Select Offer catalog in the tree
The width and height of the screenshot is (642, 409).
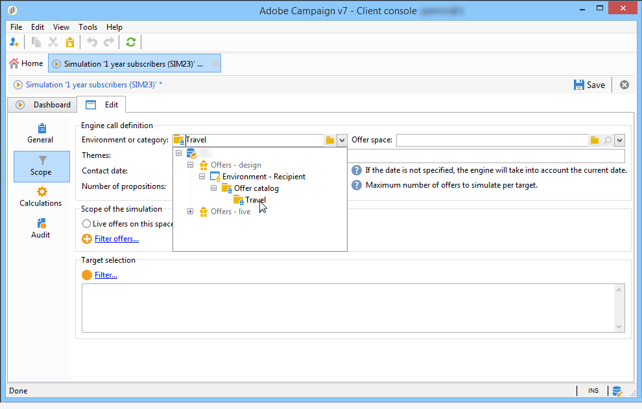point(256,188)
